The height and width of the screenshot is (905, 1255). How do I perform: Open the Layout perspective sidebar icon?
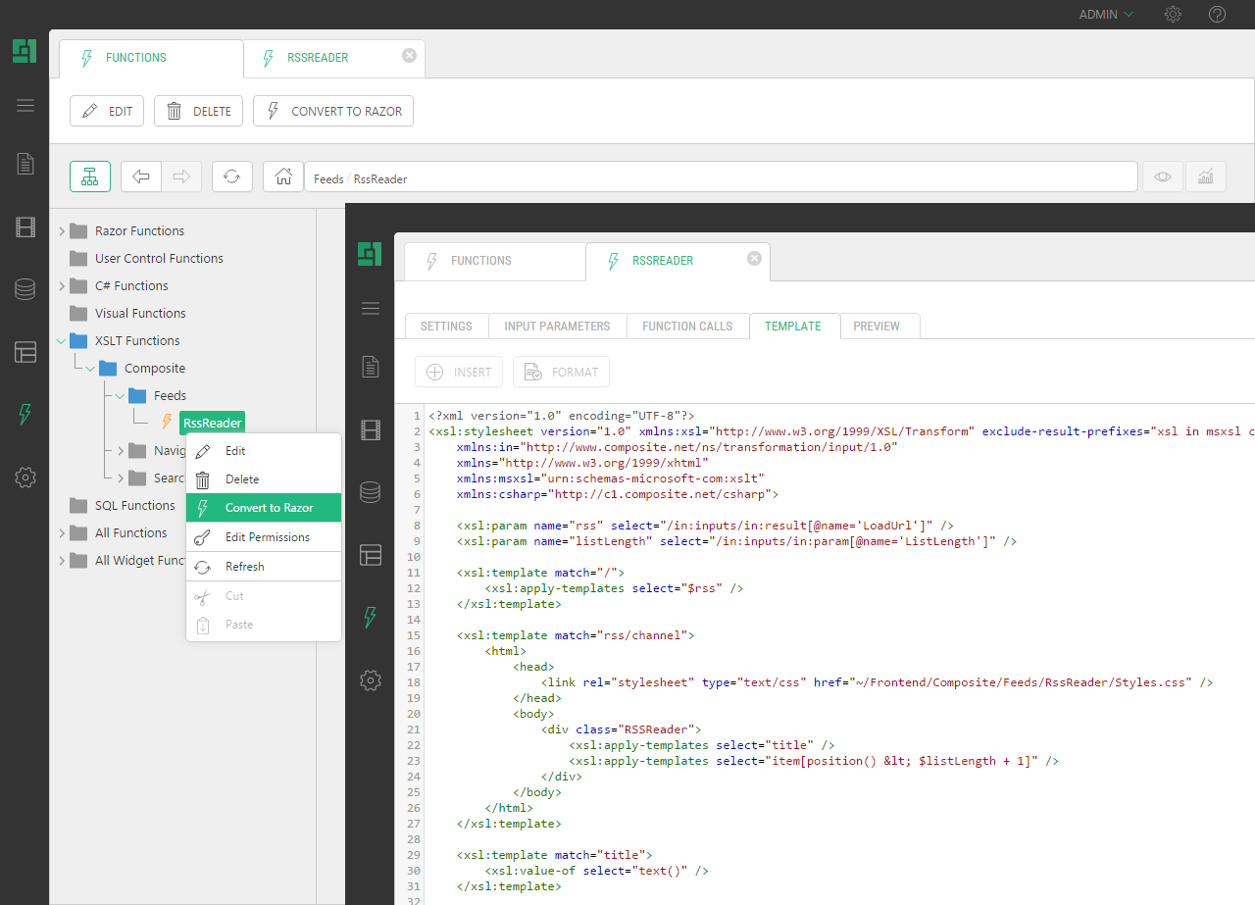click(25, 352)
